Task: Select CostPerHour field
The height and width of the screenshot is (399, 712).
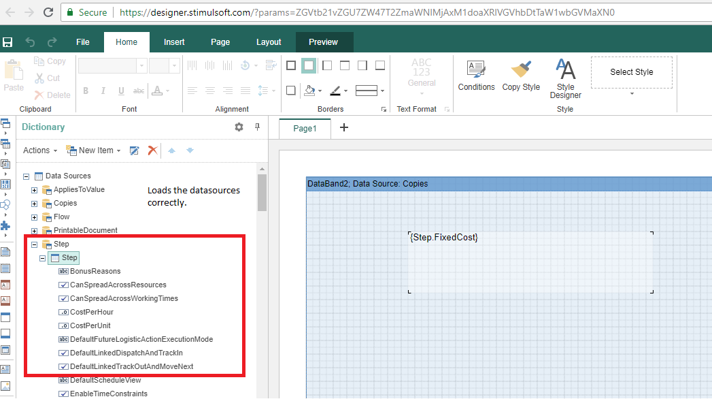Action: point(86,313)
